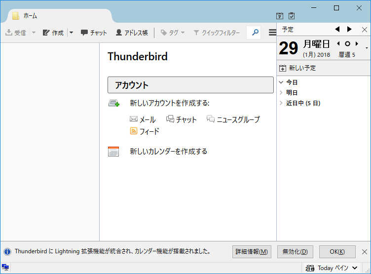Click 新しいカレンダーを作成する link

pos(168,152)
